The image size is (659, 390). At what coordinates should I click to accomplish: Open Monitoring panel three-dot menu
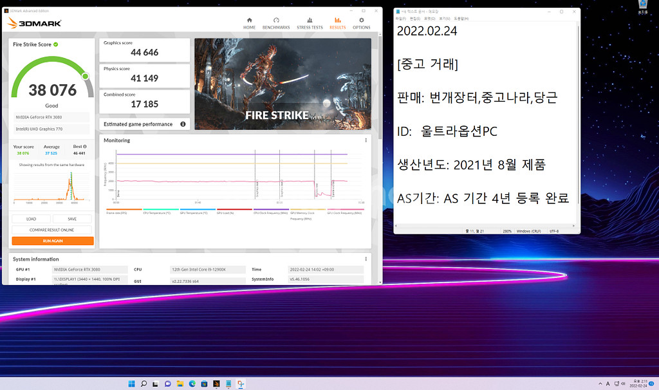pyautogui.click(x=366, y=140)
